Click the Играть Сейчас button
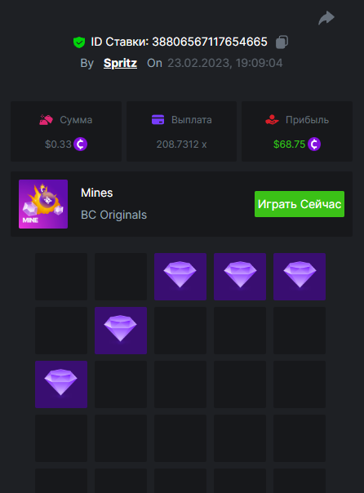This screenshot has width=364, height=493. [x=300, y=204]
